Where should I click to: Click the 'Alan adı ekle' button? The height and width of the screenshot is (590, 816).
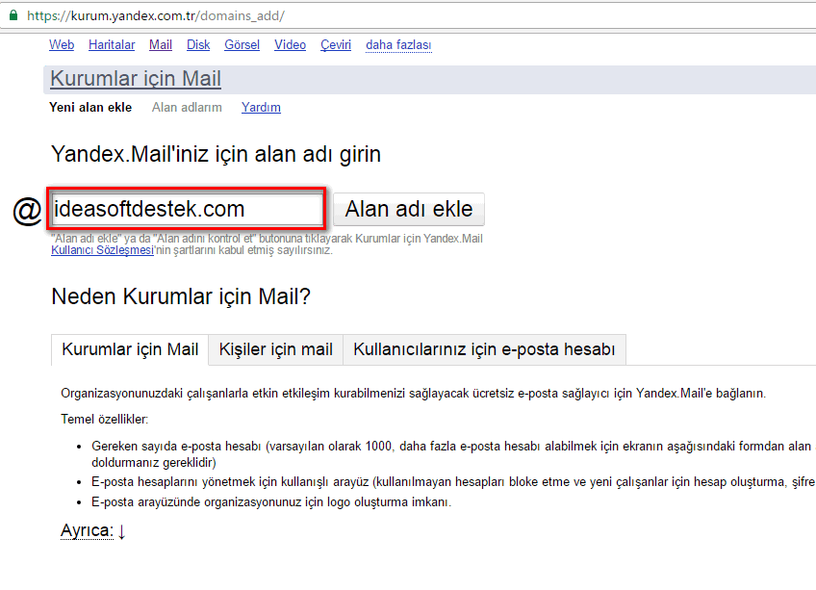(x=409, y=209)
